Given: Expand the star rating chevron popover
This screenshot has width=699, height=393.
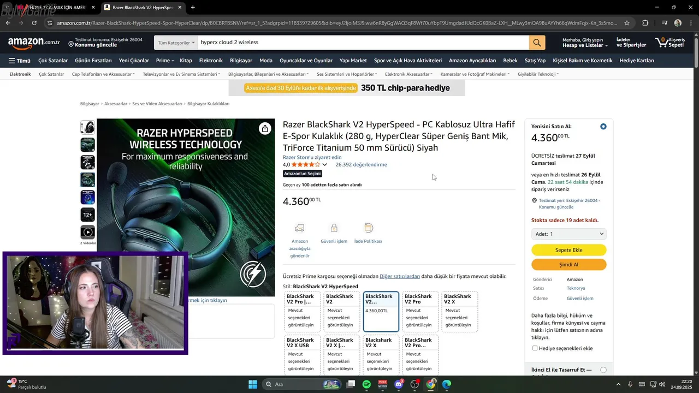Looking at the screenshot, I should coord(325,165).
